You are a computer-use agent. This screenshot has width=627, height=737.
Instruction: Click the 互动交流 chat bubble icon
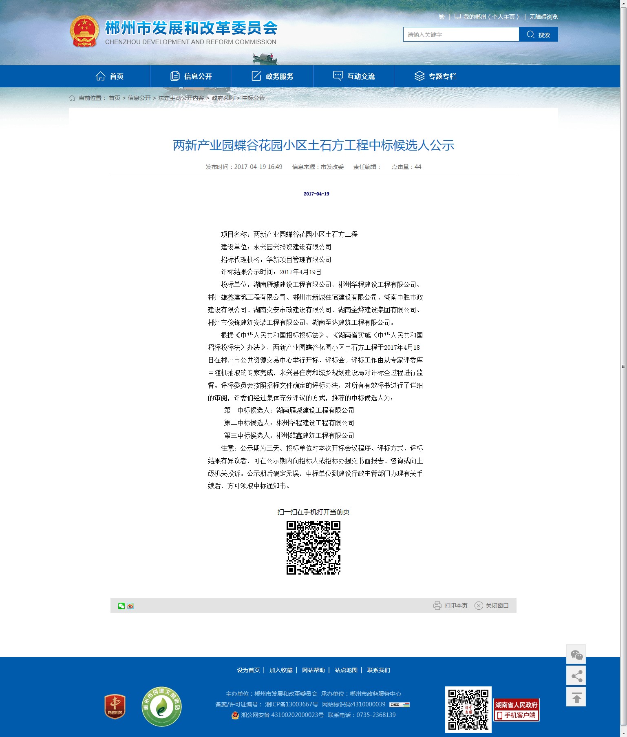338,76
